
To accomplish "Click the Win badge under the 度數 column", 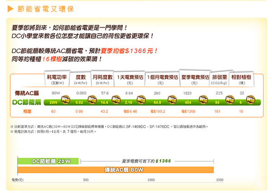I will pyautogui.click(x=90, y=99).
